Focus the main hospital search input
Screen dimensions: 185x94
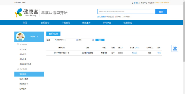coord(126,12)
